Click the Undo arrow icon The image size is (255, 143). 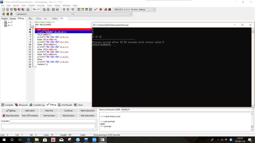coord(34,10)
